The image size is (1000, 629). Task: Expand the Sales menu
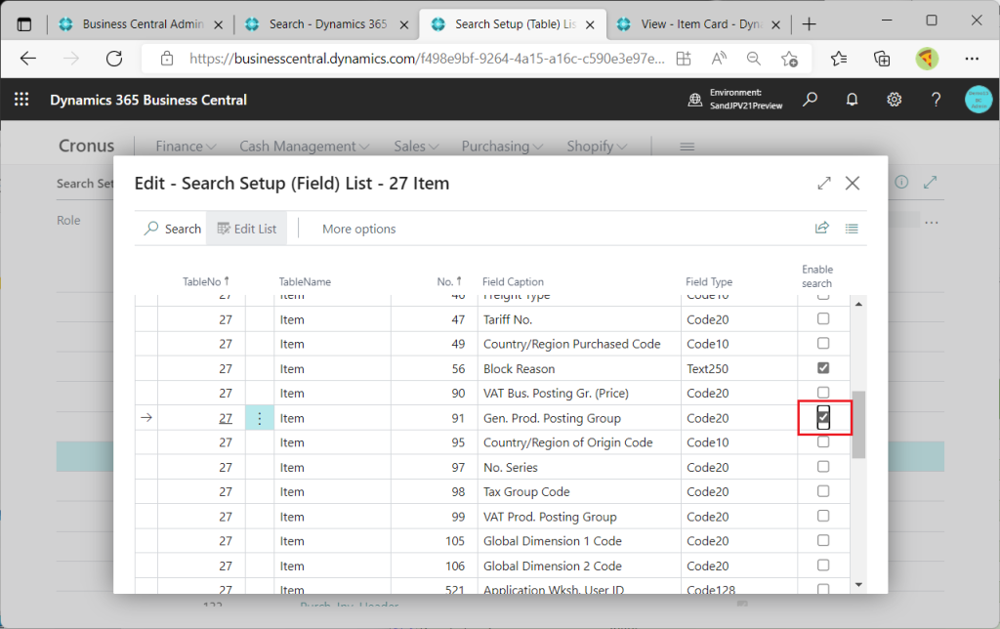click(416, 147)
